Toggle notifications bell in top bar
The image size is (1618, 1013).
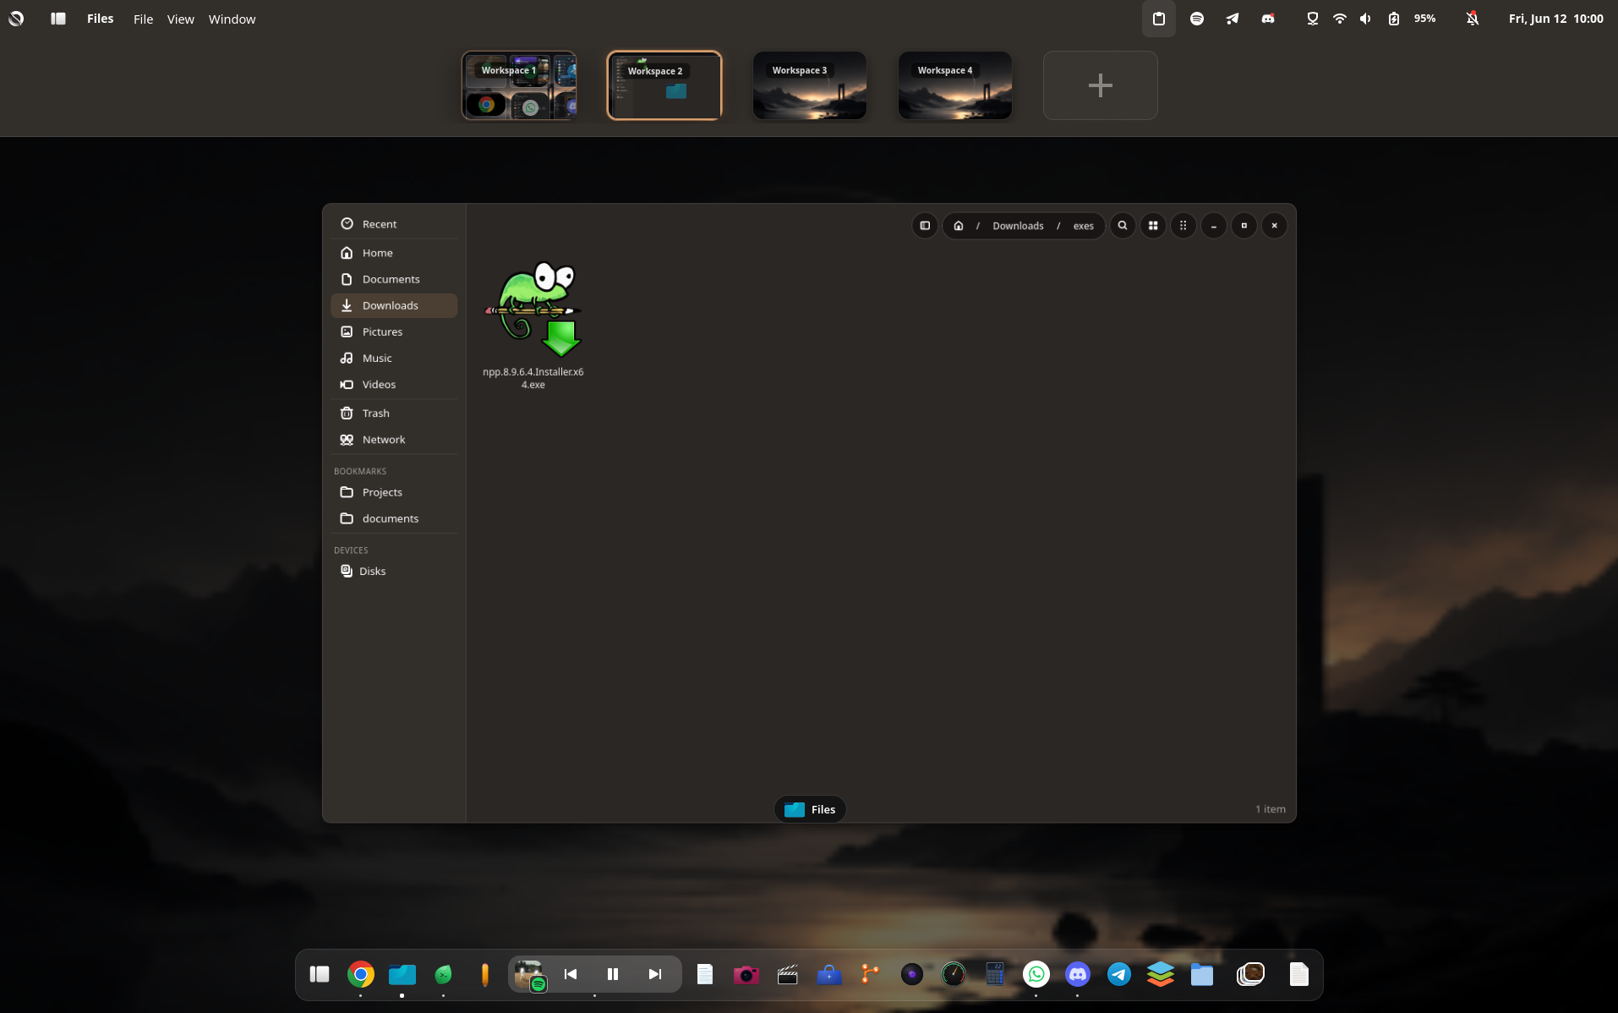[x=1473, y=19]
